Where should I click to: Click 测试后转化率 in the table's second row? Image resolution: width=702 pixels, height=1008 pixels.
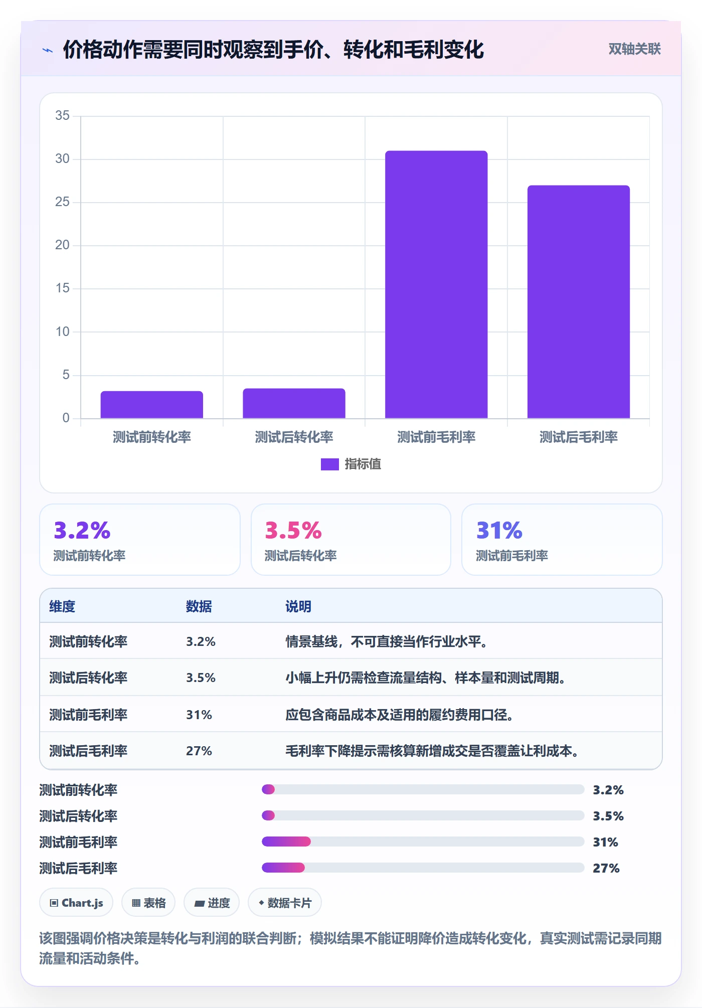click(x=88, y=678)
